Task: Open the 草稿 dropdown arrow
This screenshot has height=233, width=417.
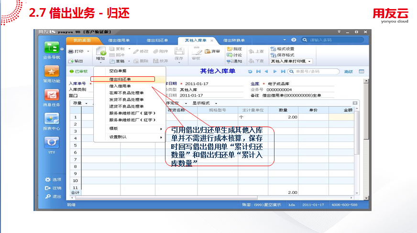Action: 129,61
